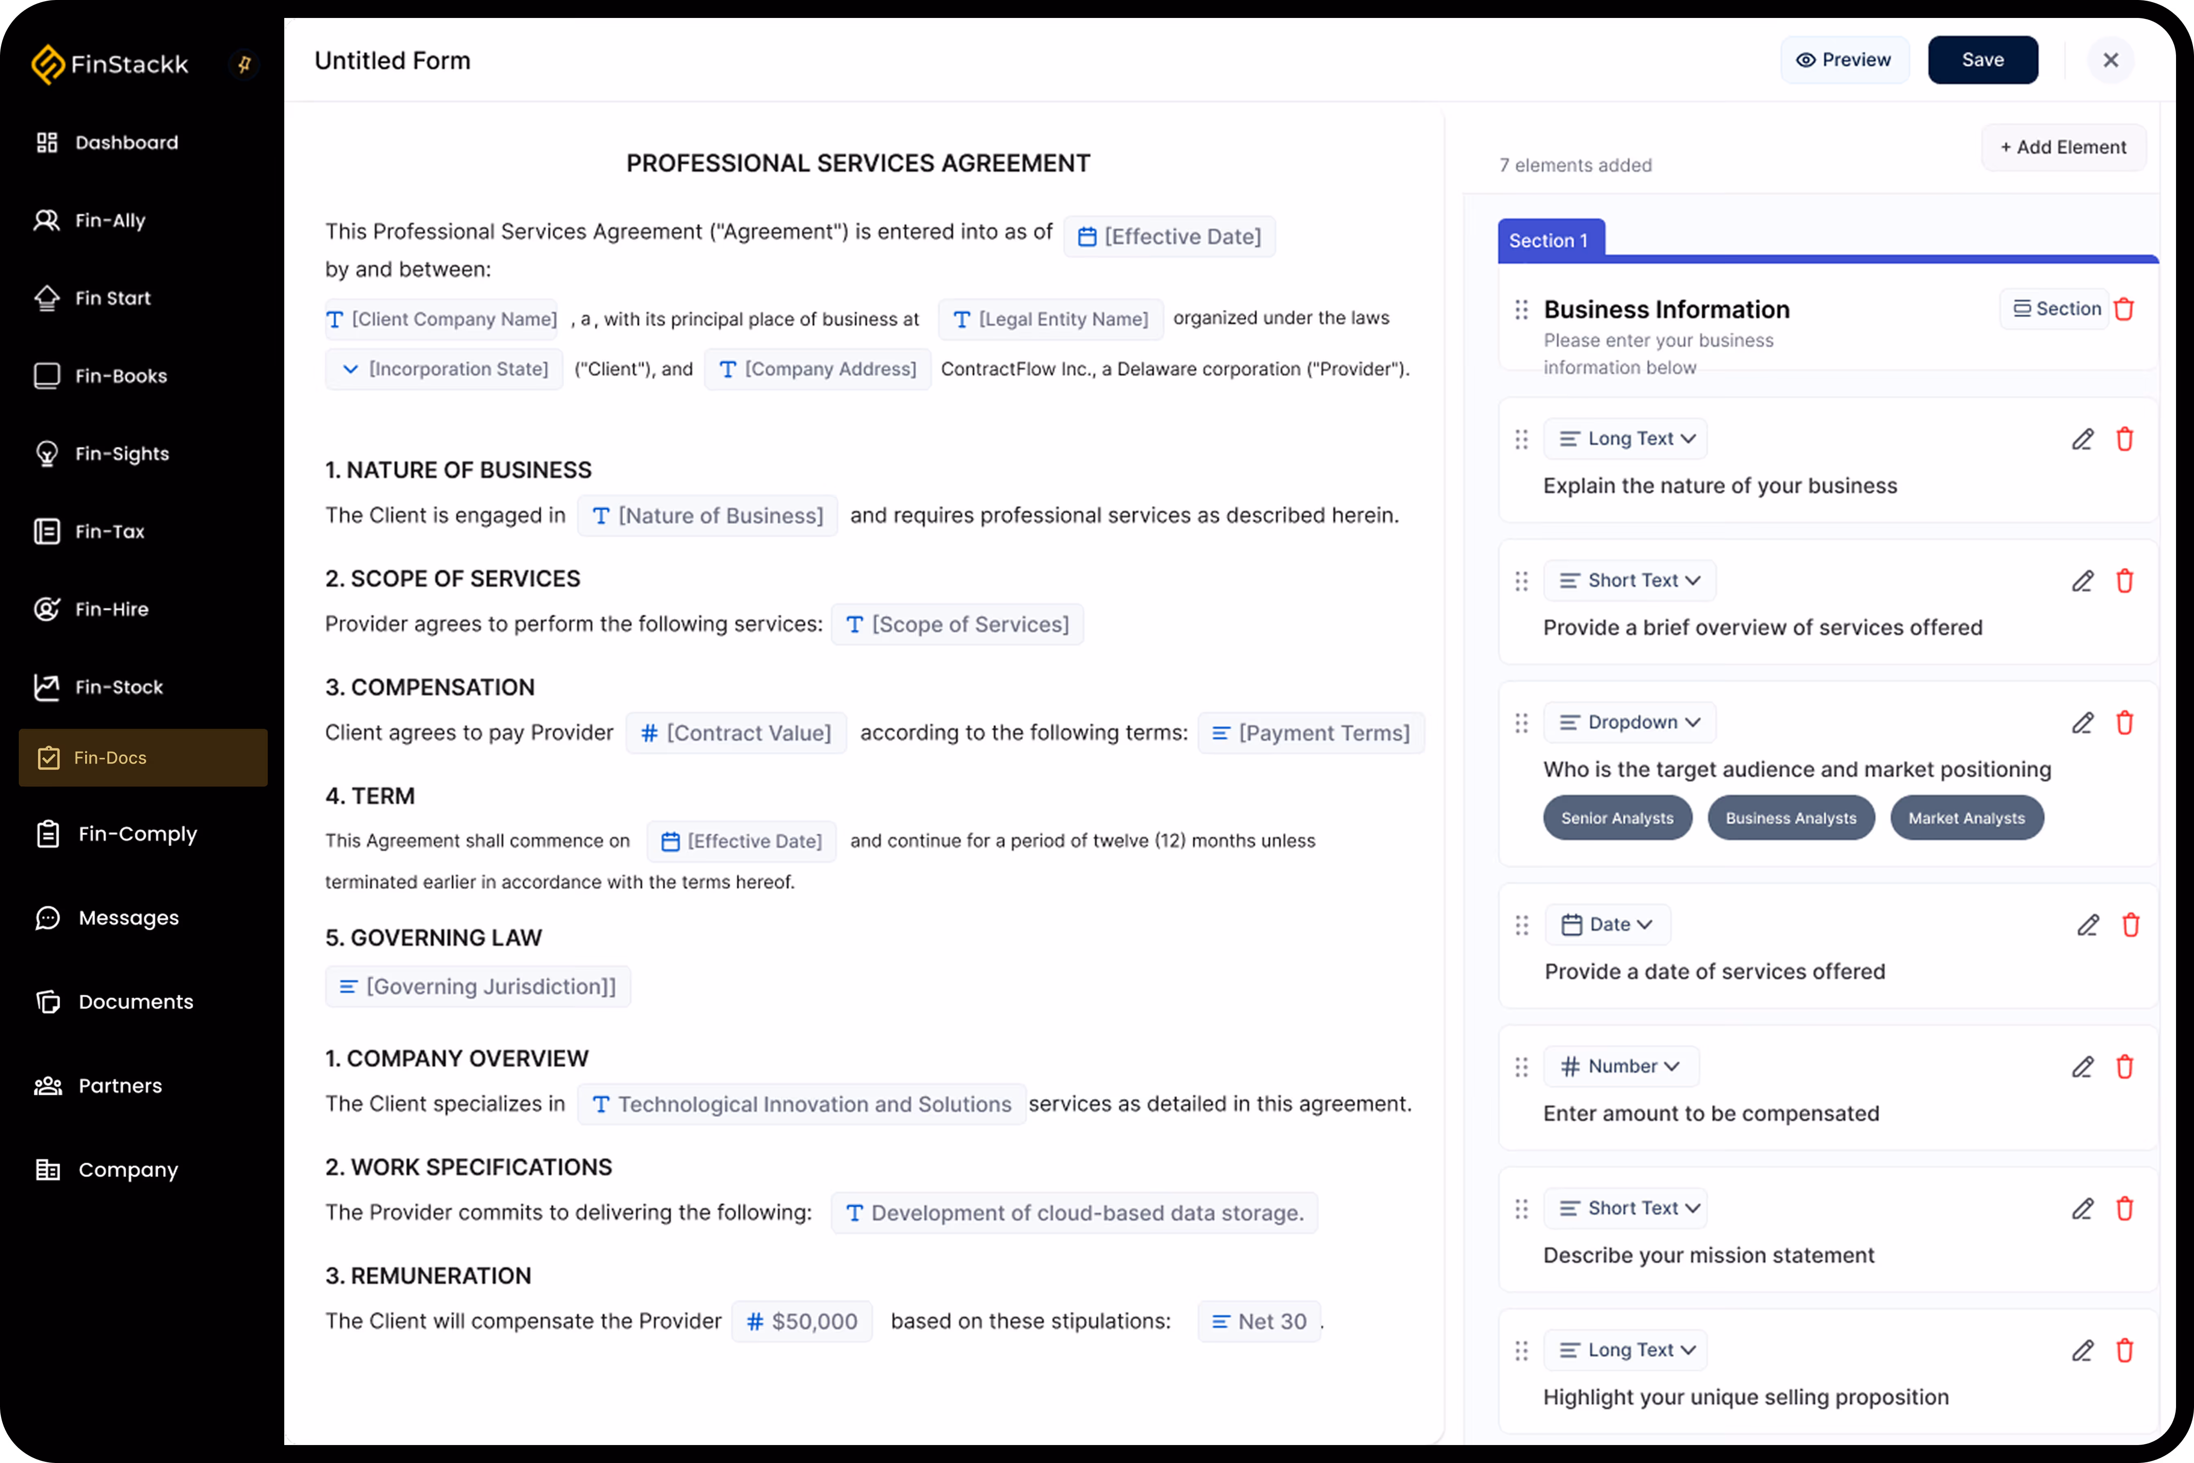2194x1463 pixels.
Task: Click the lightning bolt icon beside FinStackk logo
Action: click(244, 64)
